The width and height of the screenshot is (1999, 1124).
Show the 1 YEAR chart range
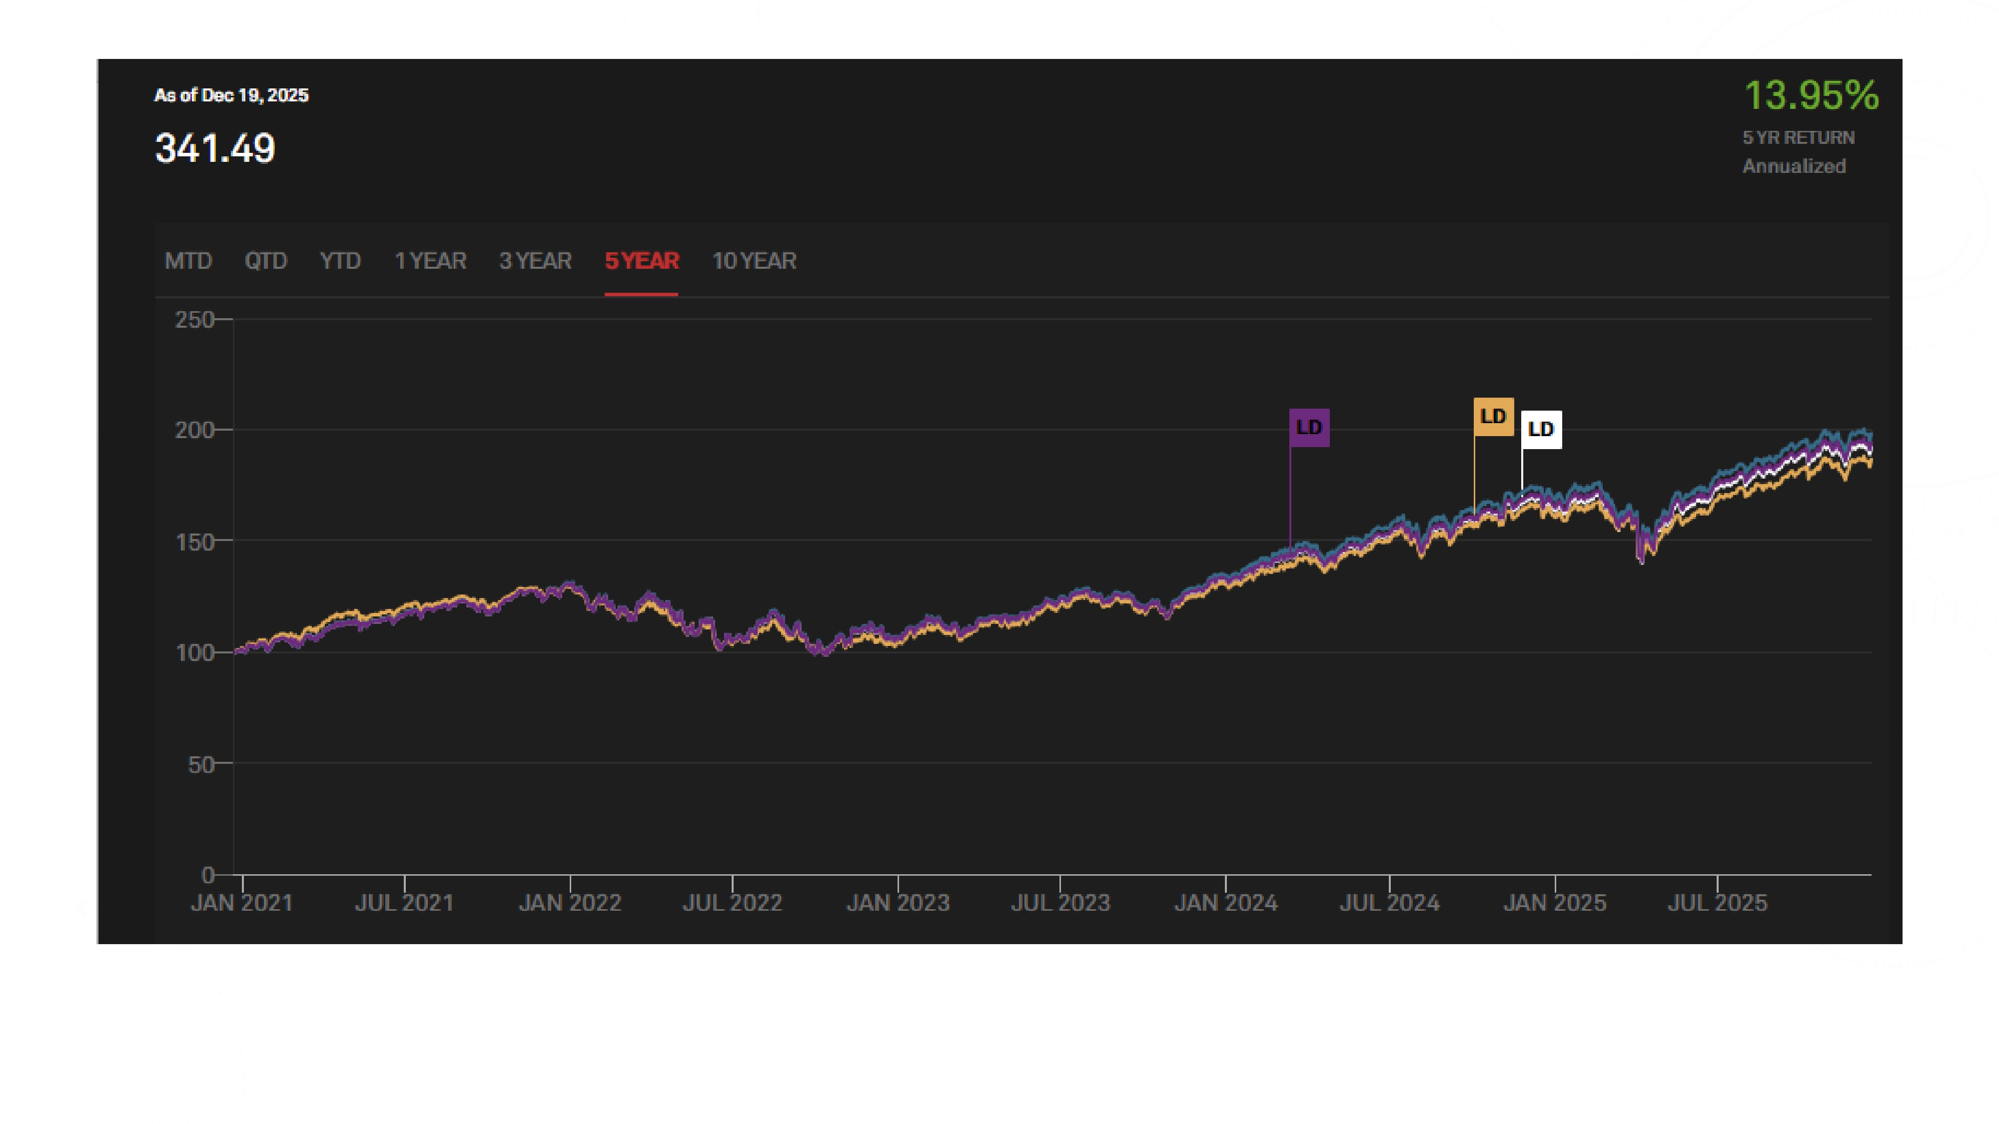coord(430,261)
